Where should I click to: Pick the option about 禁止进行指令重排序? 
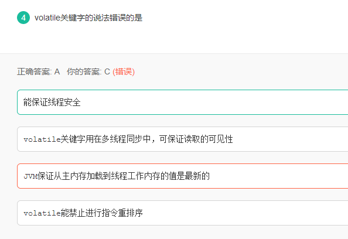coord(182,213)
